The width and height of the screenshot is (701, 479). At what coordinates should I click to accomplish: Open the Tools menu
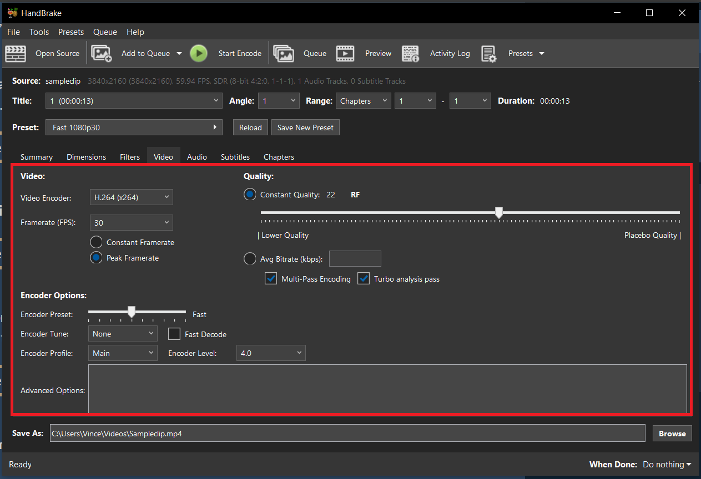click(39, 32)
